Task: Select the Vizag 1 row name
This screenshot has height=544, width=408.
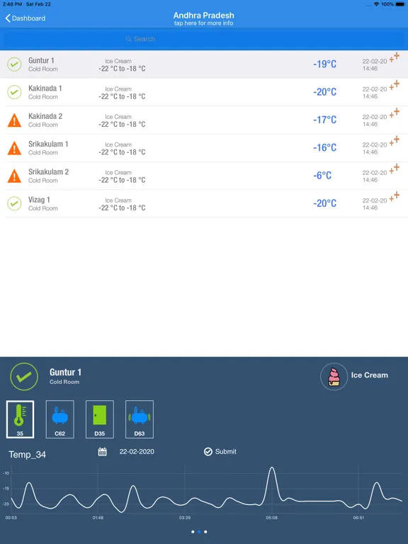Action: 39,200
